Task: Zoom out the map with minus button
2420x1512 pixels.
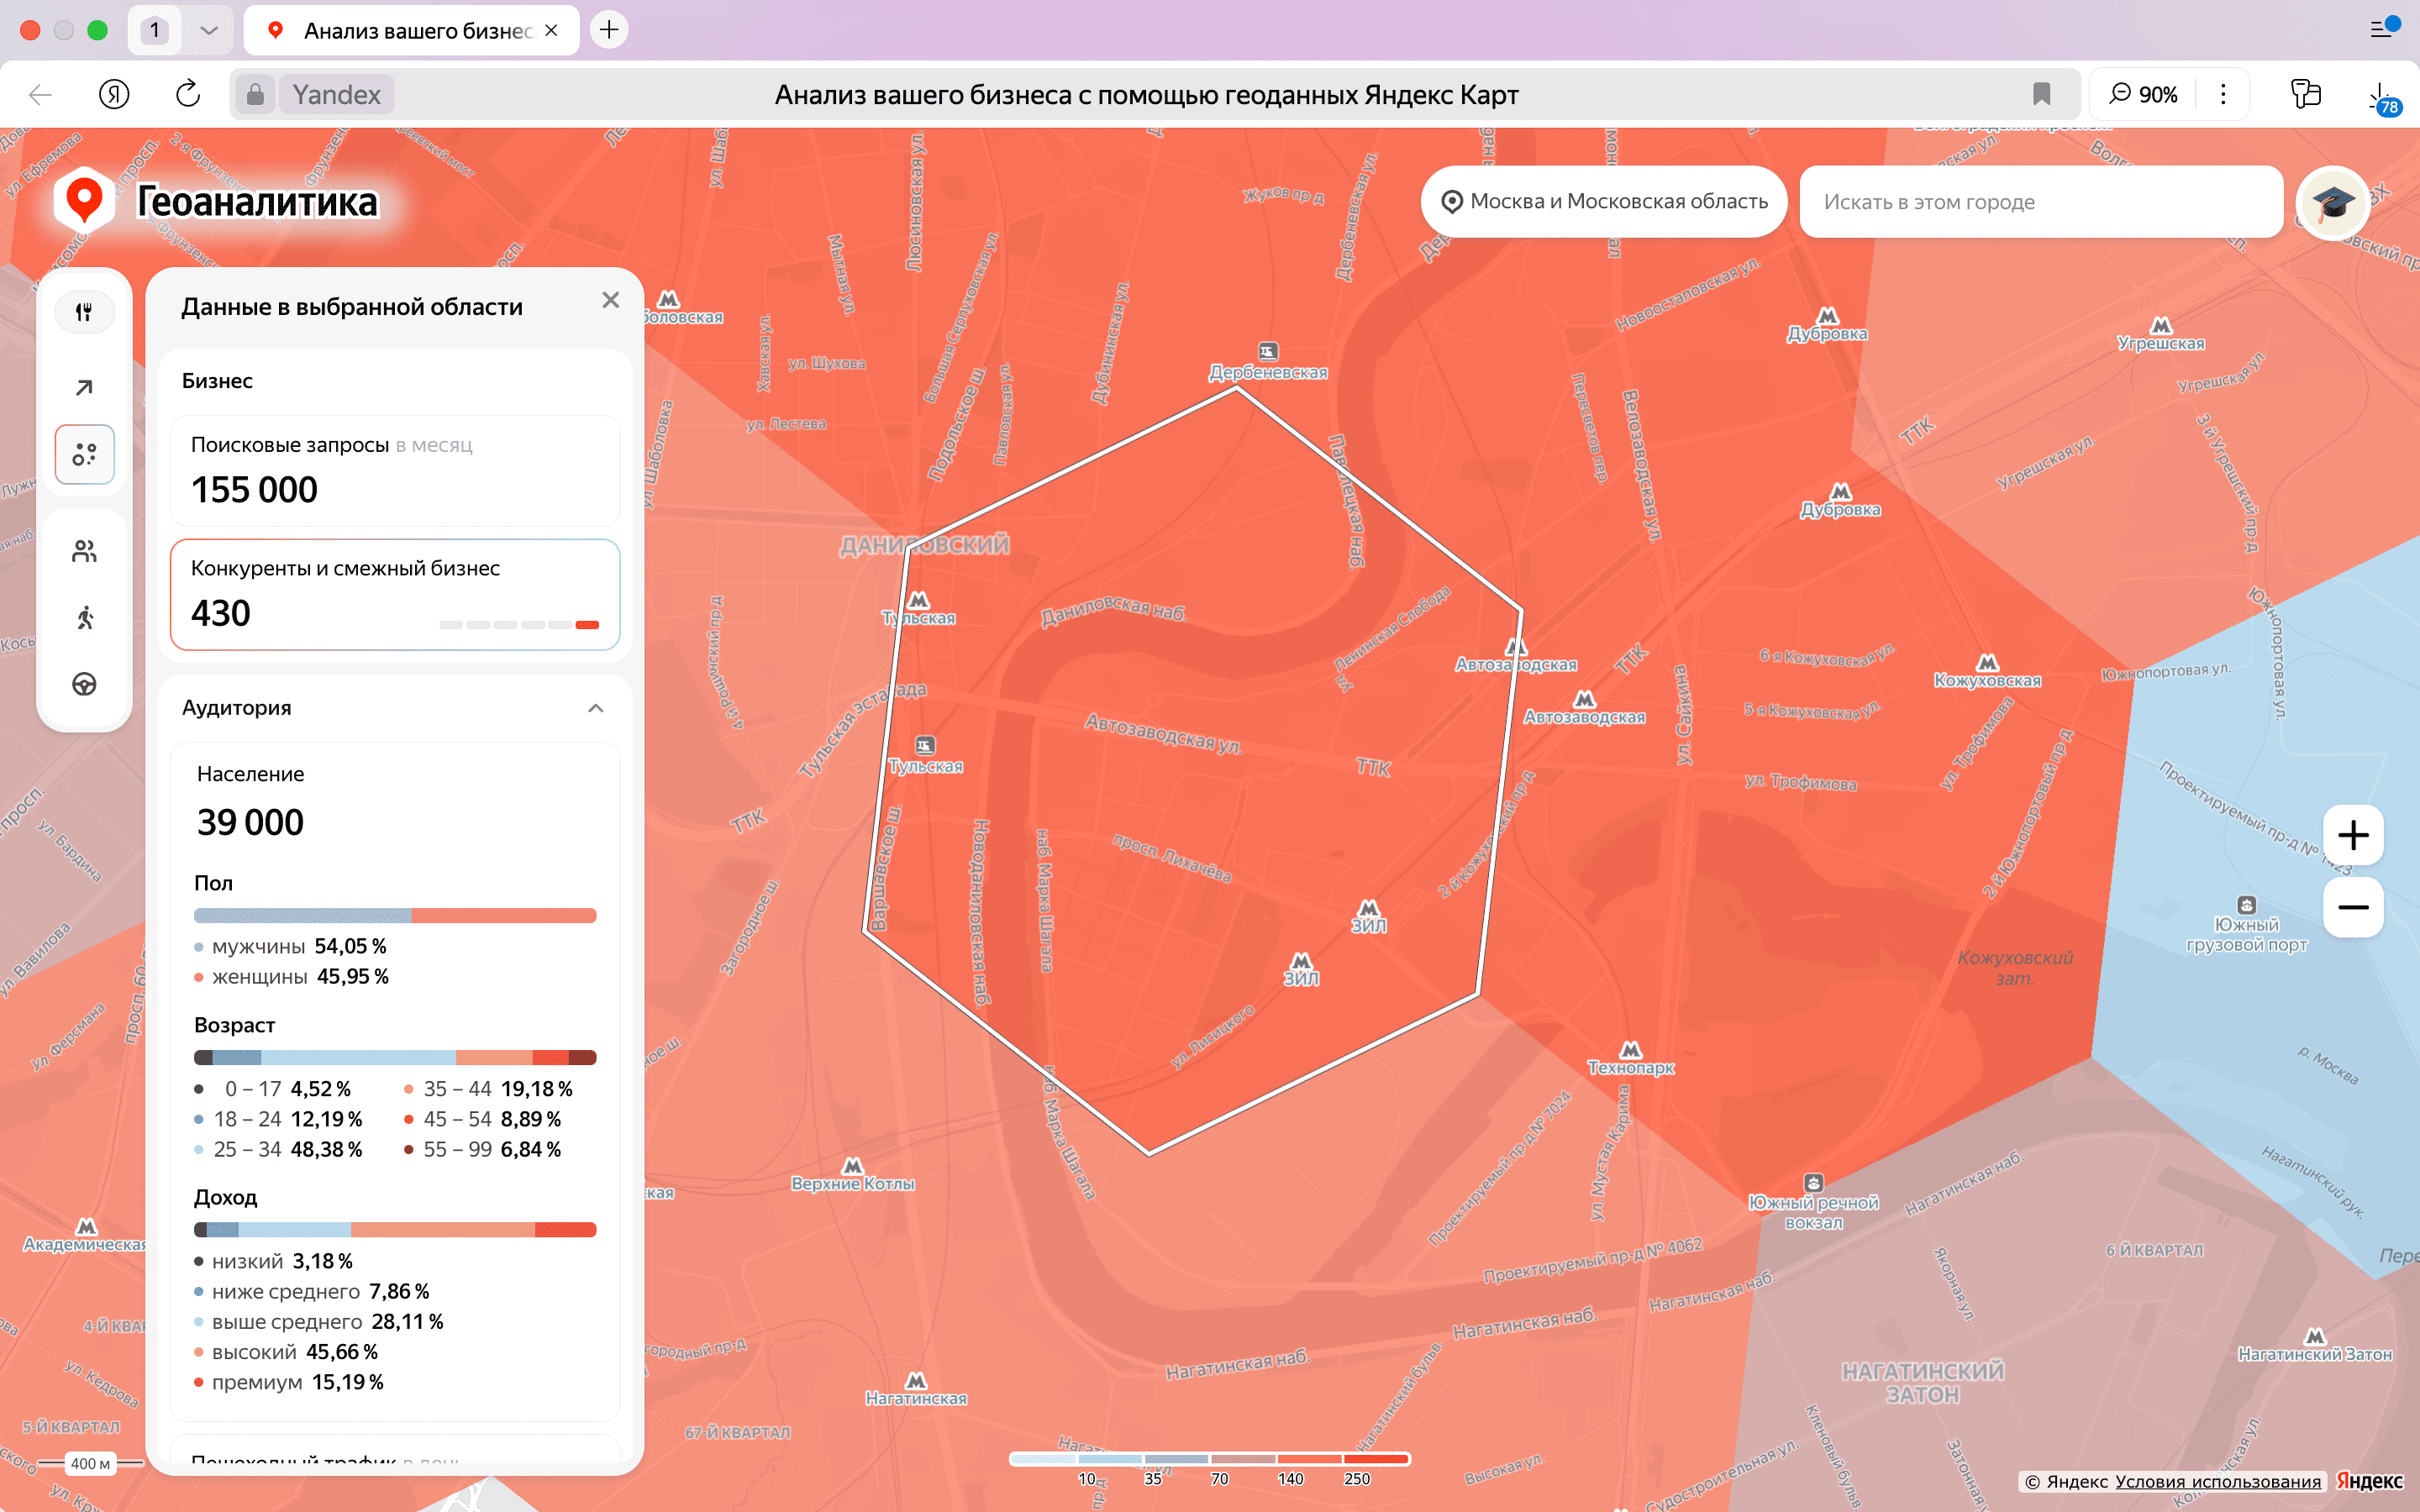Action: pos(2352,907)
